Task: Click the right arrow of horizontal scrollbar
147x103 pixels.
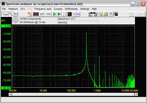Action: click(136, 94)
